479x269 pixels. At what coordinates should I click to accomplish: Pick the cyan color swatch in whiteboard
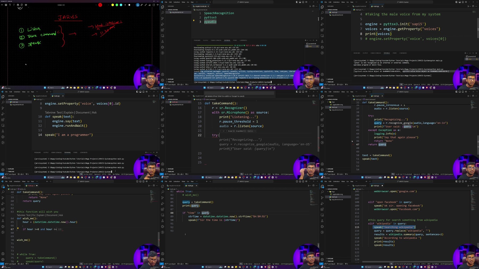(121, 5)
